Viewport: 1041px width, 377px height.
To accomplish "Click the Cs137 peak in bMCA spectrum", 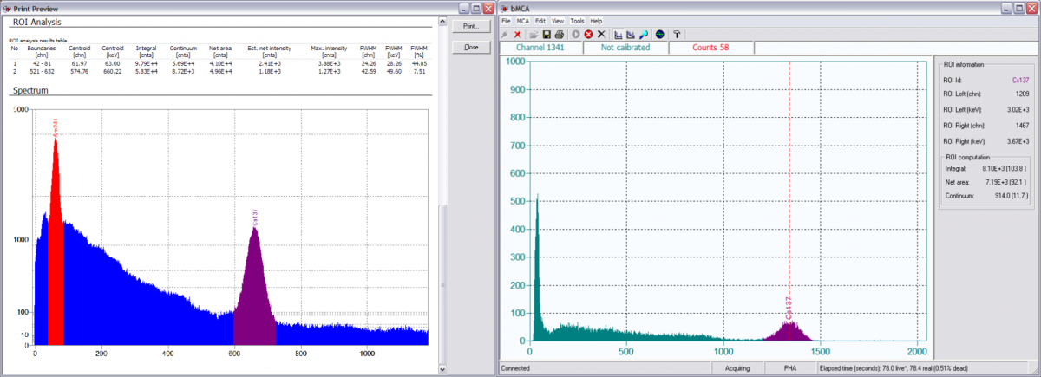I will coord(789,332).
